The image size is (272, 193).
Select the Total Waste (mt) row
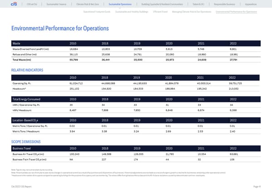point(136,59)
